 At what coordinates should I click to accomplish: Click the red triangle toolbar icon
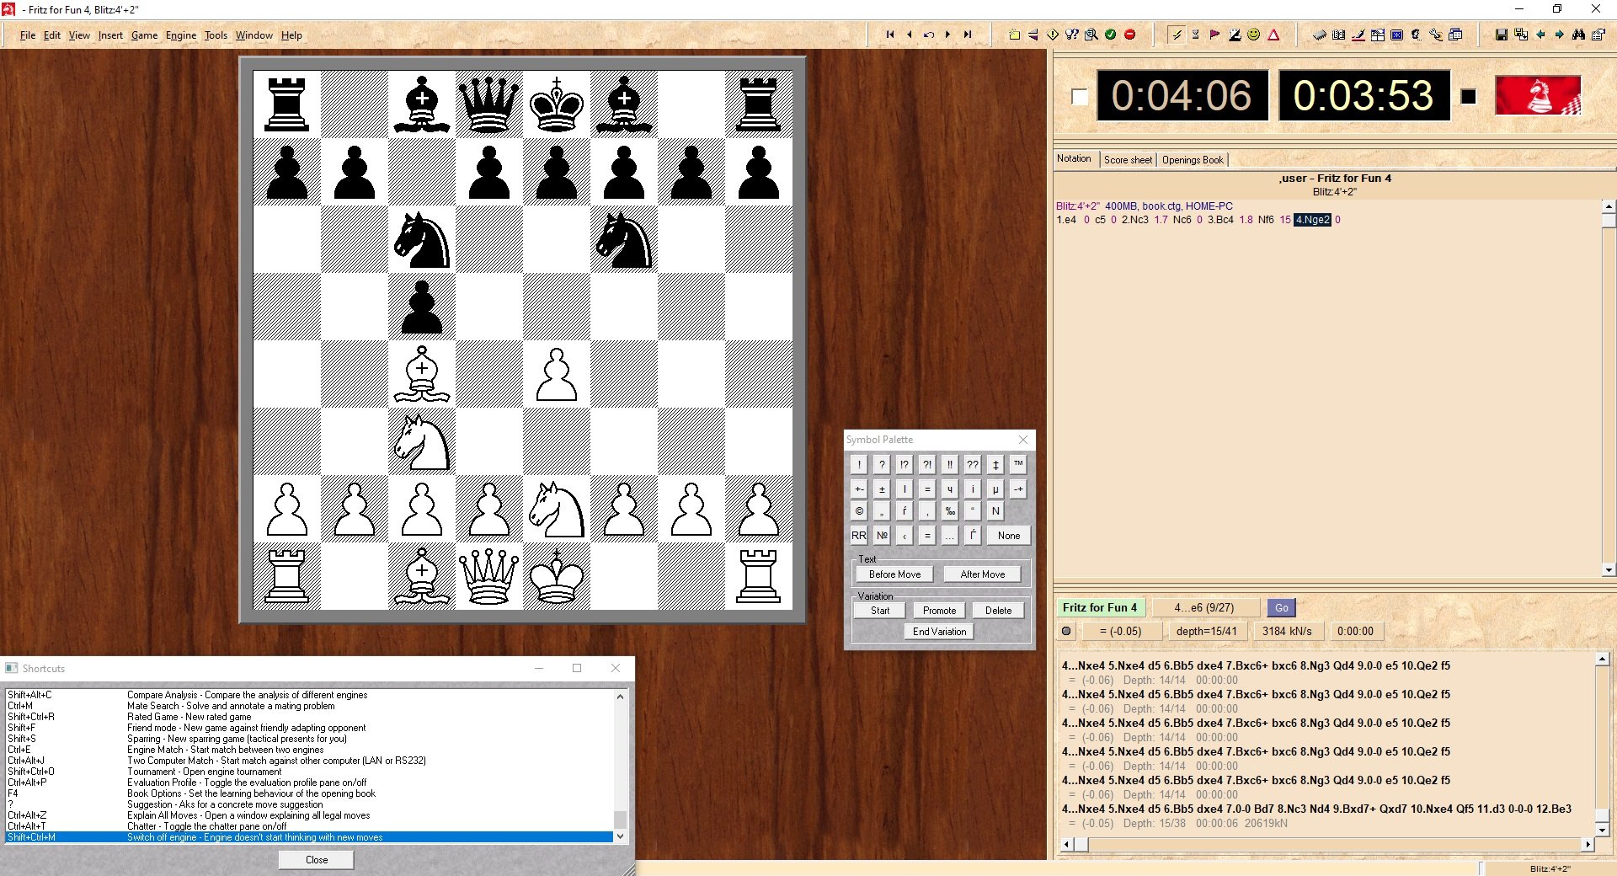click(x=1273, y=35)
